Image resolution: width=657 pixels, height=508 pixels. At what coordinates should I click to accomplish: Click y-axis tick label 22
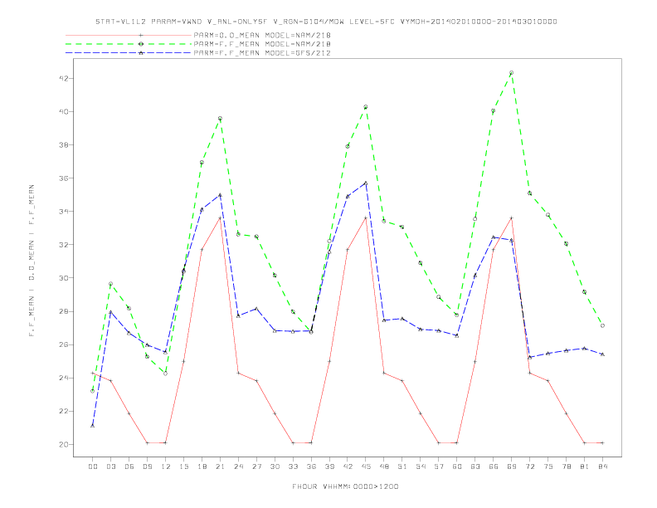[x=64, y=411]
